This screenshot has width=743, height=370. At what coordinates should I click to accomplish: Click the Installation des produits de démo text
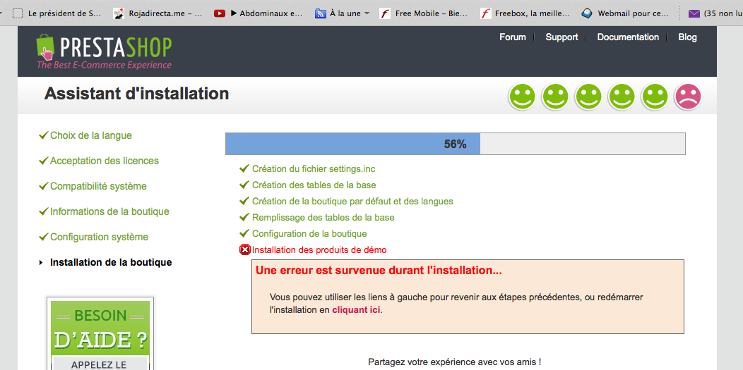(x=319, y=250)
